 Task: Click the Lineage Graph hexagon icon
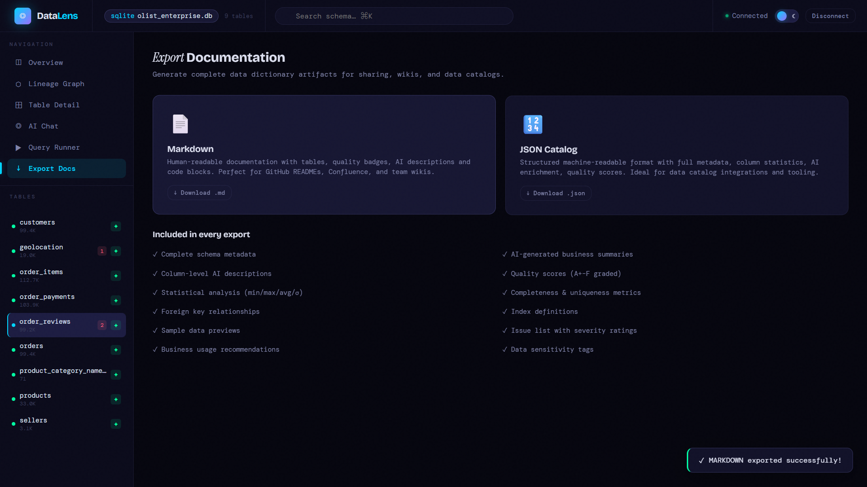pos(19,84)
